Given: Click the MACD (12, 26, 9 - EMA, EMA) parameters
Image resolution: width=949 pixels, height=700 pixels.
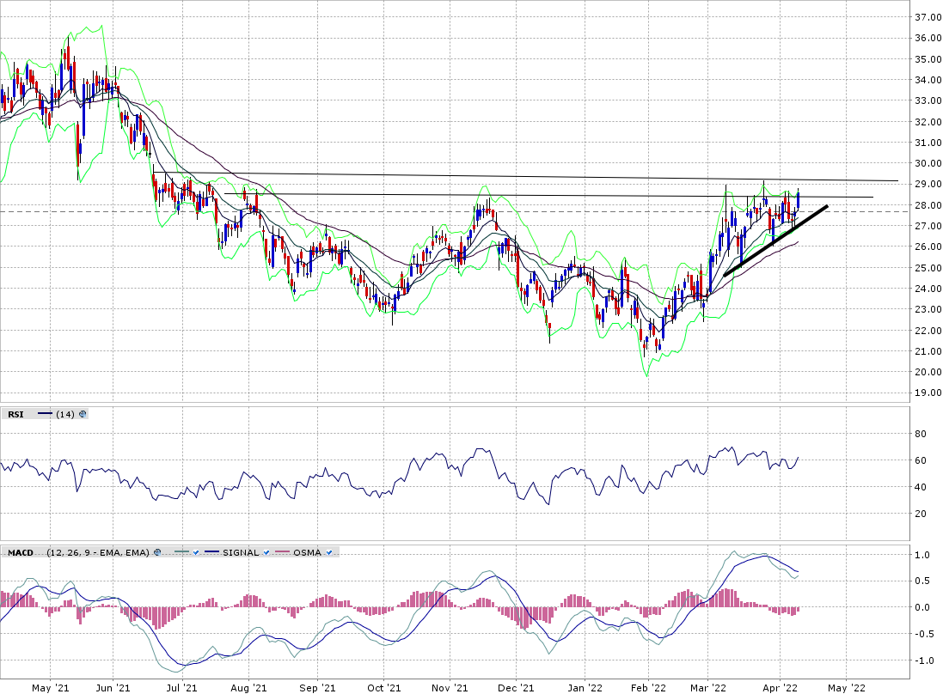Looking at the screenshot, I should [x=99, y=552].
